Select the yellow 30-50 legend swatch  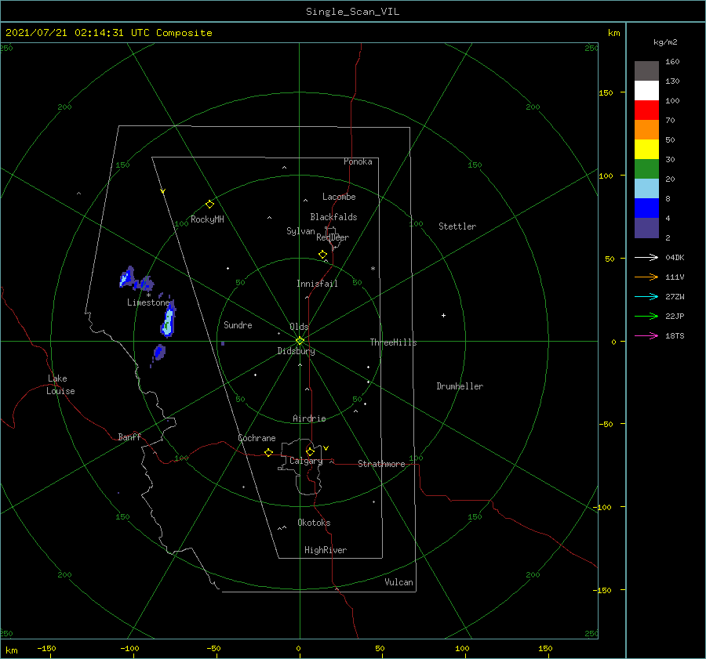(x=646, y=149)
